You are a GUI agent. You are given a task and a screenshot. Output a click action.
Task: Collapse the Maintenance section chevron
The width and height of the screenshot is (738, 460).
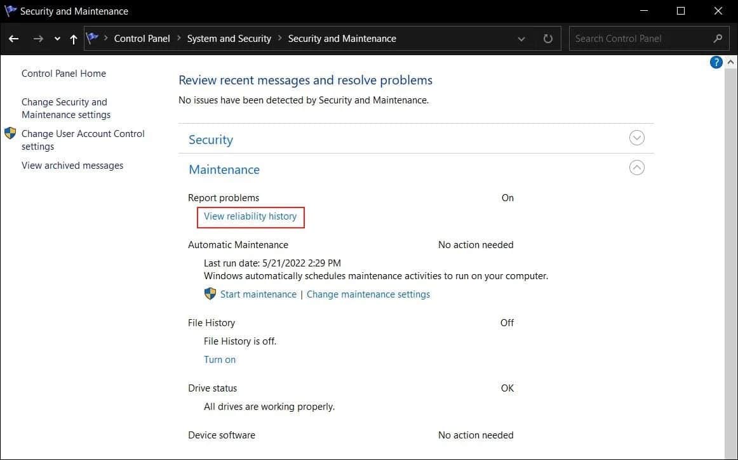coord(636,167)
